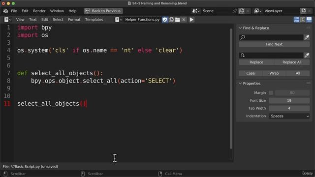Open the Templates menu
The width and height of the screenshot is (315, 177).
pyautogui.click(x=94, y=20)
